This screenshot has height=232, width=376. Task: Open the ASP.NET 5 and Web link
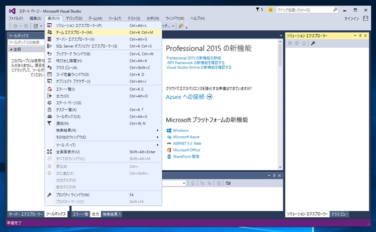point(187,143)
